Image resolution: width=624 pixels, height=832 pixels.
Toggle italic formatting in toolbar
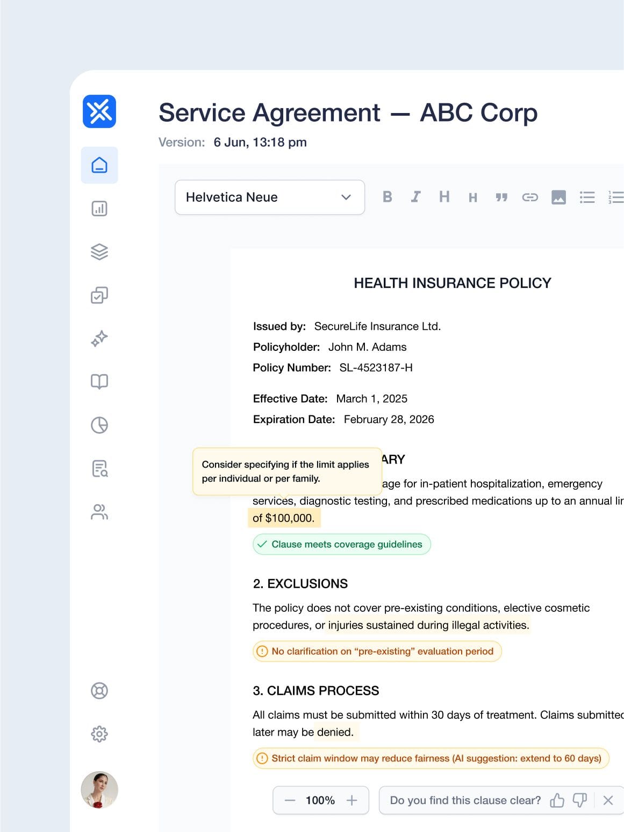(415, 197)
